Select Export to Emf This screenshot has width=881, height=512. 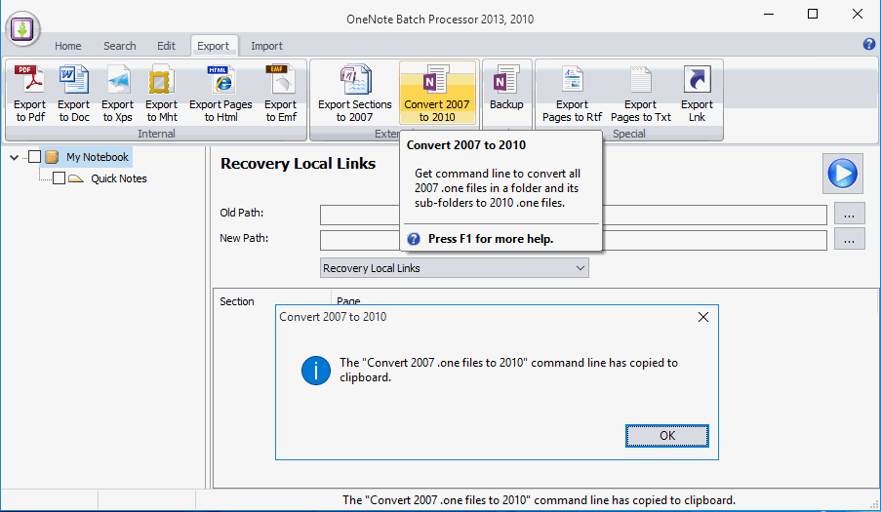click(280, 94)
